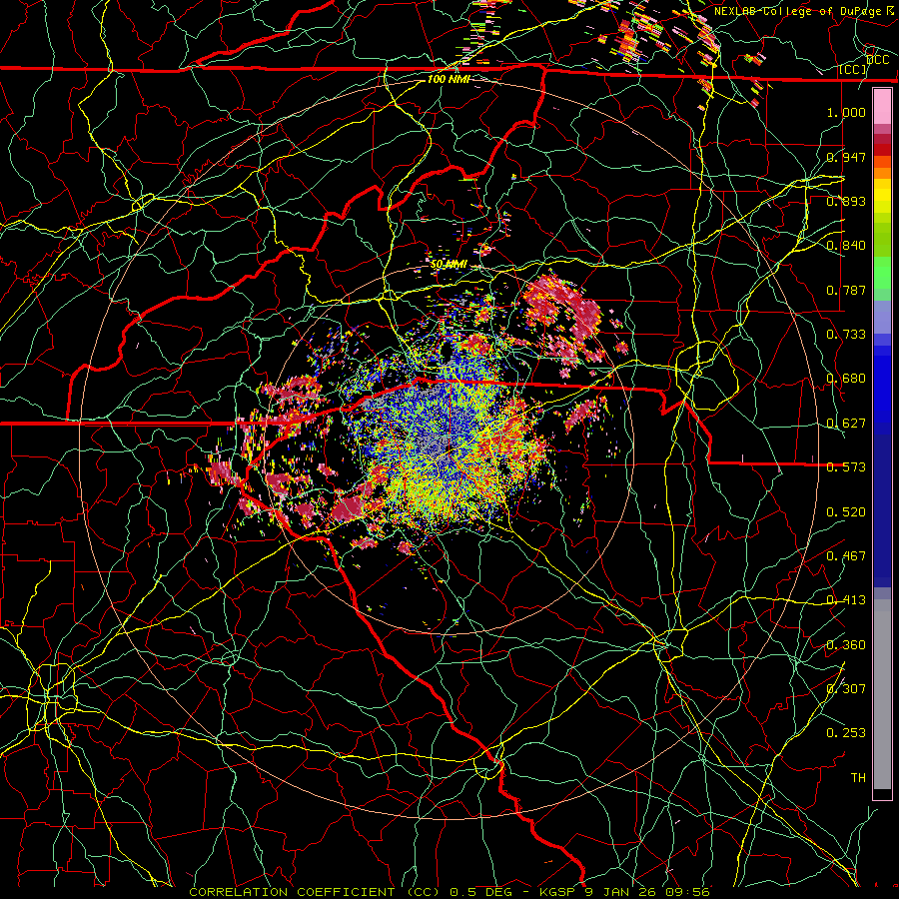899x899 pixels.
Task: Click the 1.000 scale value
Action: (x=846, y=112)
